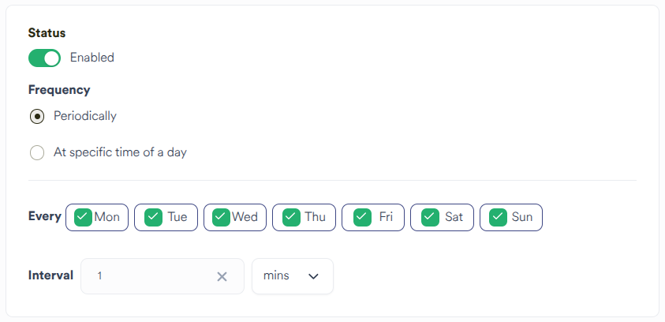665x322 pixels.
Task: Uncheck the Wed checkbox
Action: [222, 217]
